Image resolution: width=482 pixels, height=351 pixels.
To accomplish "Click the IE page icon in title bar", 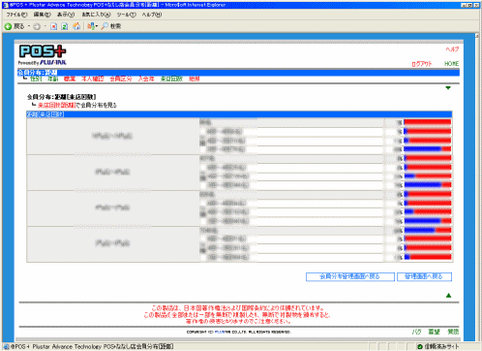I will 5,5.
